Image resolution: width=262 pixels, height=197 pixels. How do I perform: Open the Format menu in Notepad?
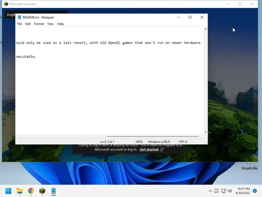[x=39, y=24]
